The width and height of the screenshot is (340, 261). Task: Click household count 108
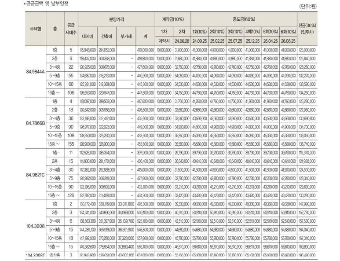(x=71, y=136)
